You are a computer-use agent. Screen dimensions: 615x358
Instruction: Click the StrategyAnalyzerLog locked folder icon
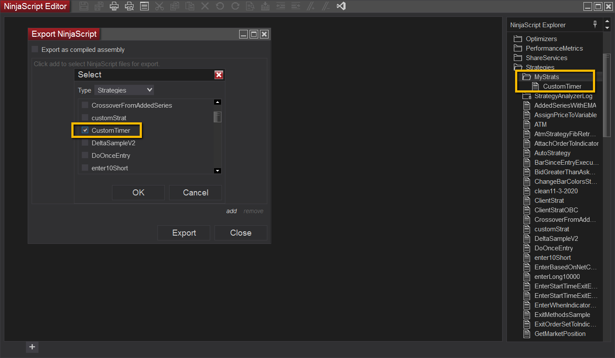(527, 96)
